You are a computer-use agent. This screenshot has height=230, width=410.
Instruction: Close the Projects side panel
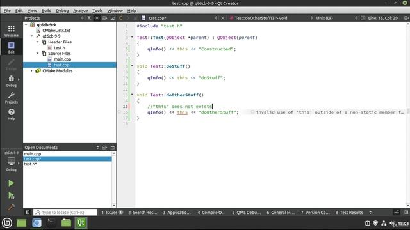[113, 18]
